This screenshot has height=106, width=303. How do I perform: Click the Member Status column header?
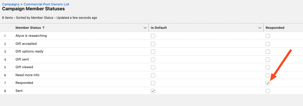pos(28,28)
